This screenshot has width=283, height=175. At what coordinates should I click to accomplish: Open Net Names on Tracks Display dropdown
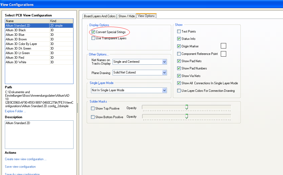click(164, 62)
